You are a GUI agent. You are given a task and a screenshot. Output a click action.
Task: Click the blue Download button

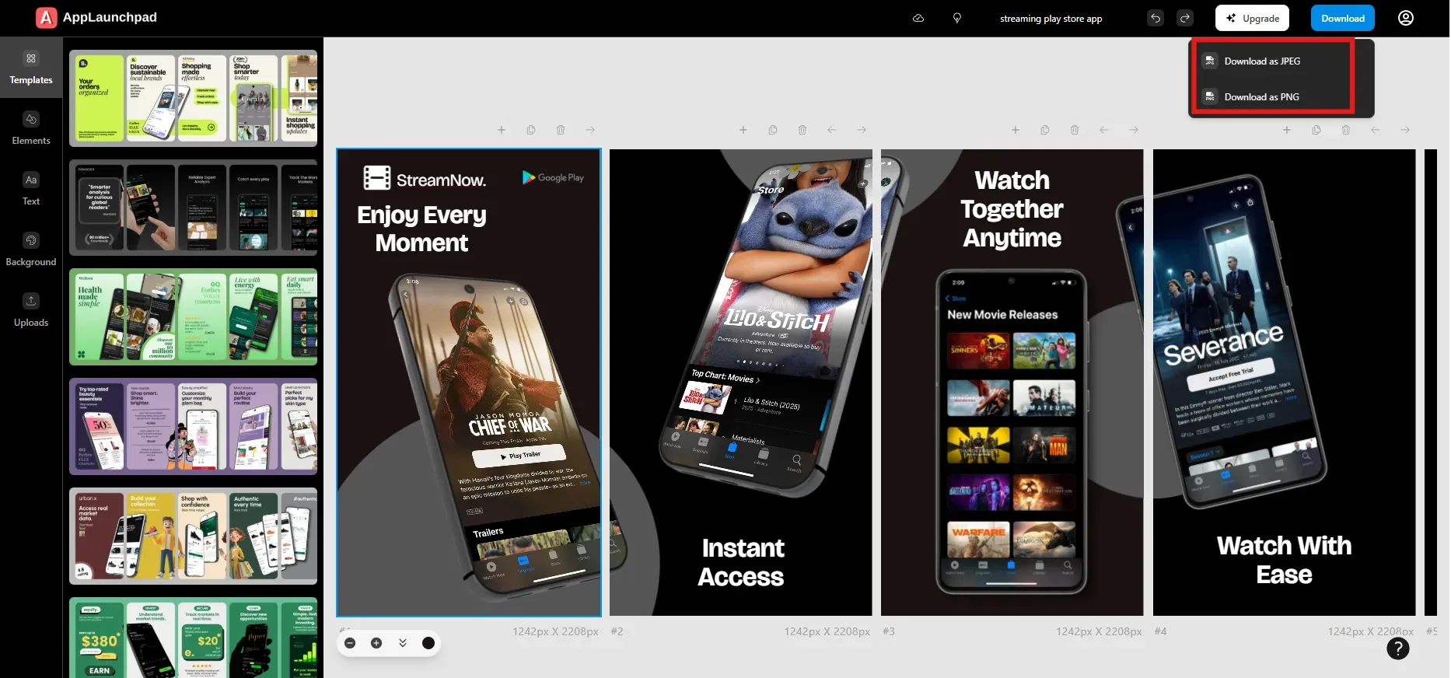tap(1342, 18)
